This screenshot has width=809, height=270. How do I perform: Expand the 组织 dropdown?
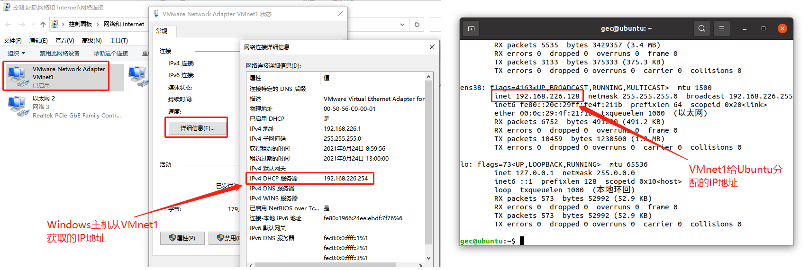(x=17, y=54)
